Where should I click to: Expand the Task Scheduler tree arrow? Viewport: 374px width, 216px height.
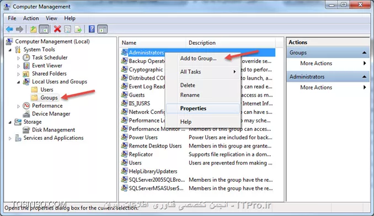pyautogui.click(x=18, y=58)
